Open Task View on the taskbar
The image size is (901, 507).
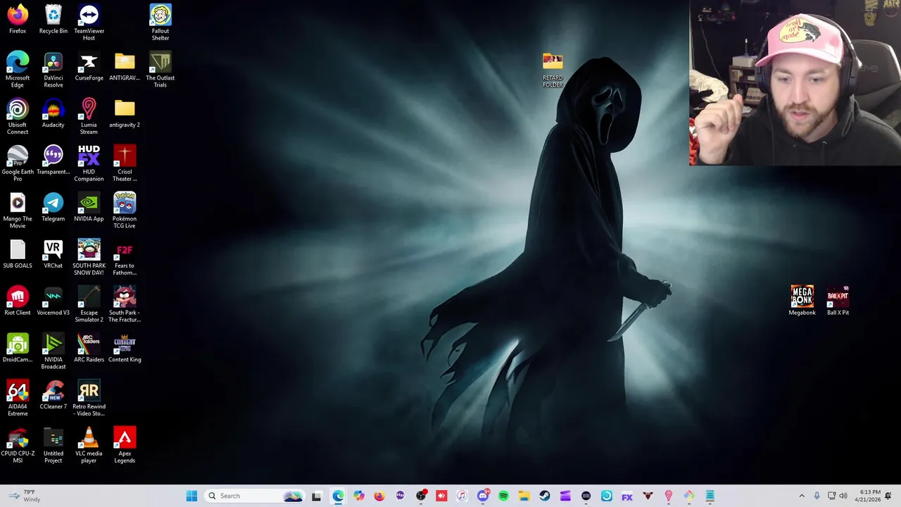coord(316,496)
